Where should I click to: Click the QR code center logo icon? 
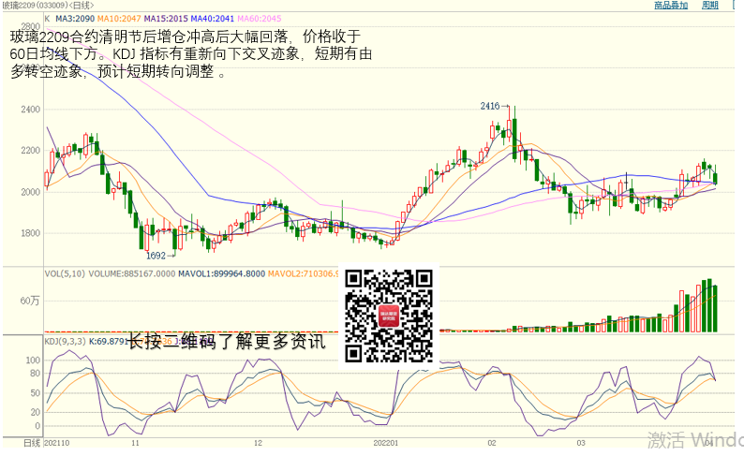(x=388, y=316)
